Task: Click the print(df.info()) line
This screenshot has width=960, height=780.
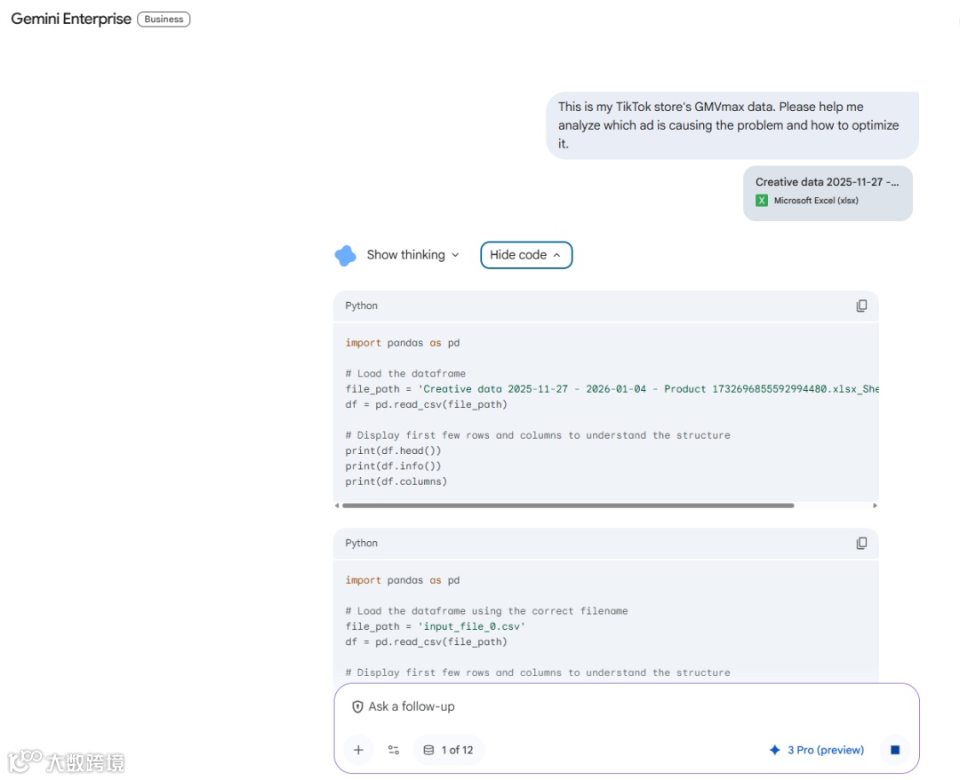Action: (393, 466)
